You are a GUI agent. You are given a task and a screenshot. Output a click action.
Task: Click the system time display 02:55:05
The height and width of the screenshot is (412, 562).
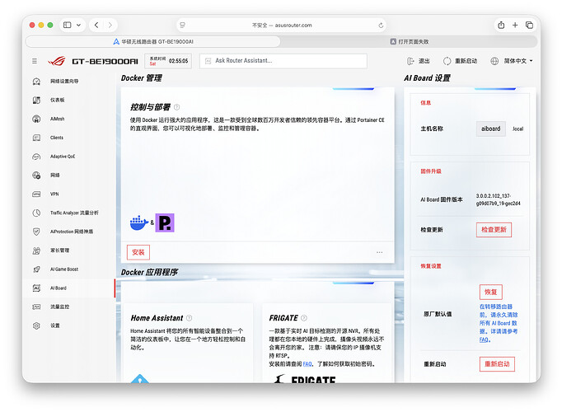point(179,61)
